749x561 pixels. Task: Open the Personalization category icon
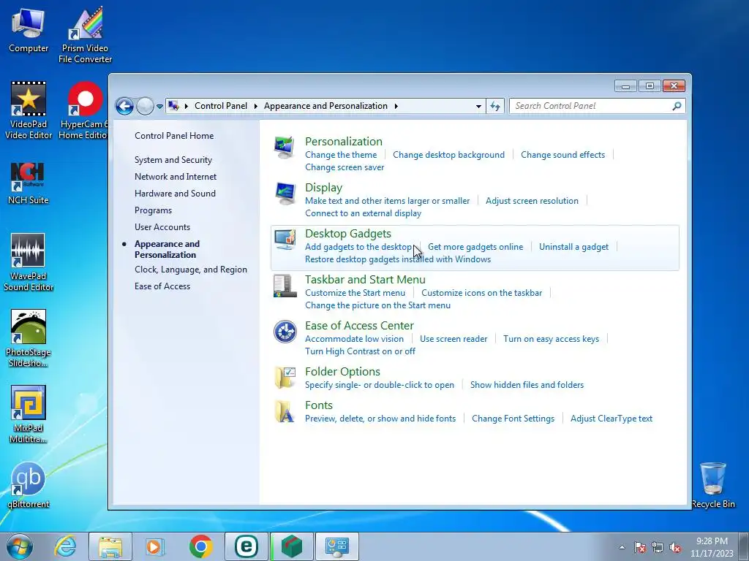point(285,148)
